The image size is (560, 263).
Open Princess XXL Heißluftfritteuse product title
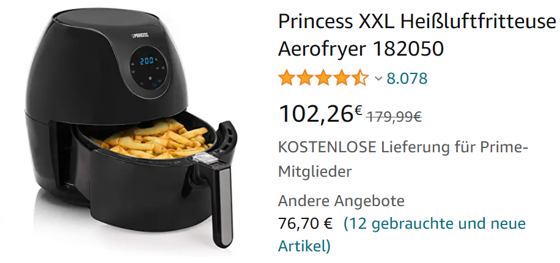(x=417, y=22)
